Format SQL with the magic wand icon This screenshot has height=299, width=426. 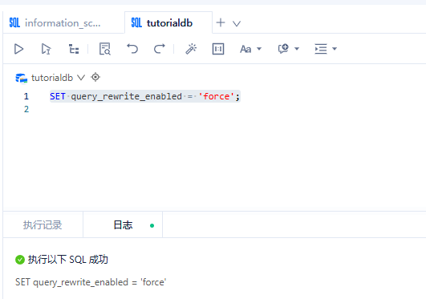point(191,49)
